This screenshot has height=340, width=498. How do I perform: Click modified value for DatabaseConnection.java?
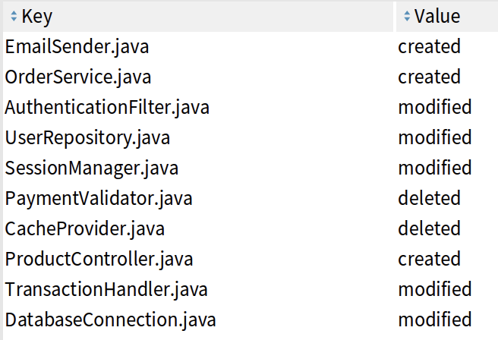point(434,320)
